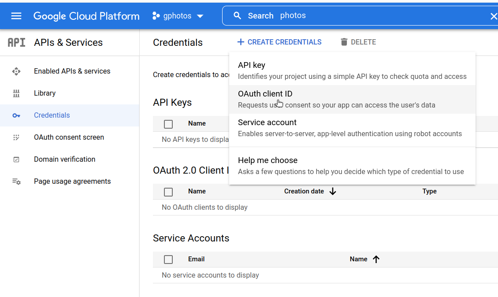Click the Enabled APIs & services icon
This screenshot has width=498, height=297.
click(16, 71)
